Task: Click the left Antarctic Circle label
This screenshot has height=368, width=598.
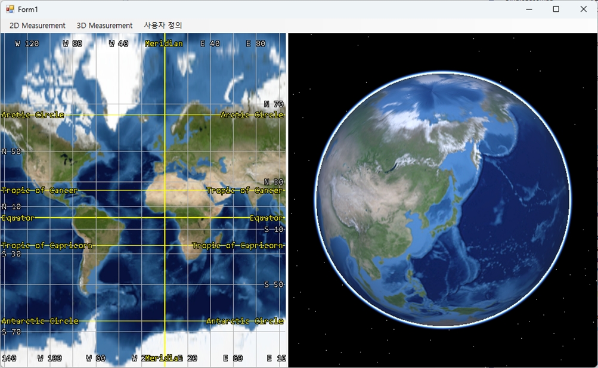Action: tap(40, 321)
